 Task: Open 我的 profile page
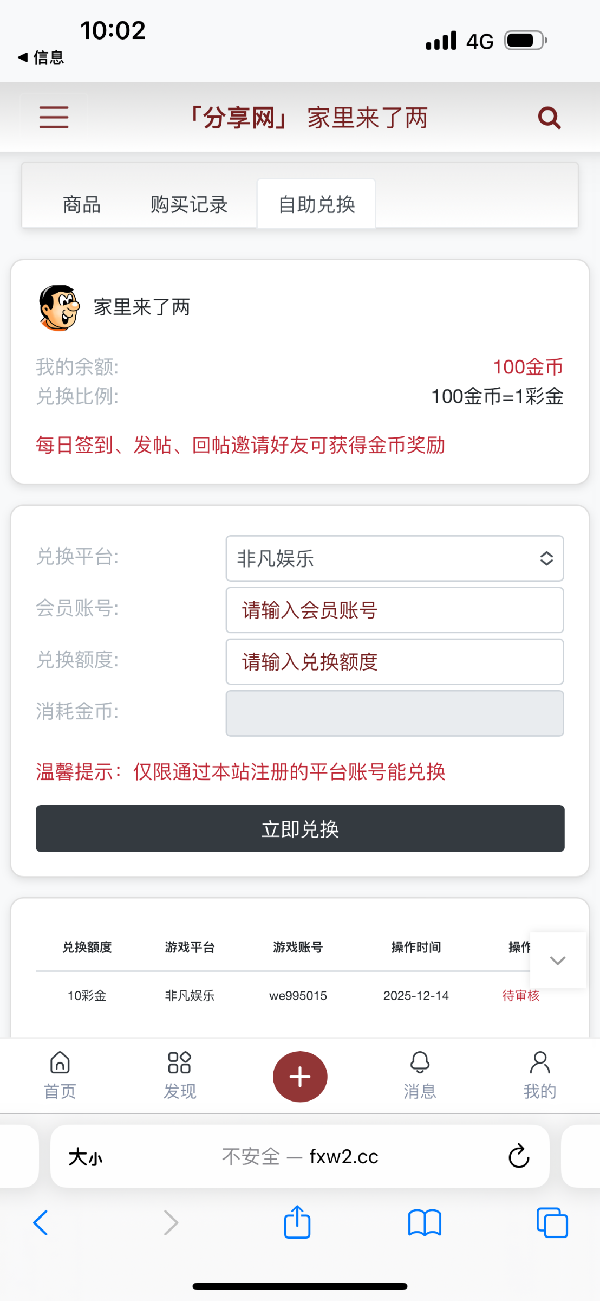(x=539, y=1075)
